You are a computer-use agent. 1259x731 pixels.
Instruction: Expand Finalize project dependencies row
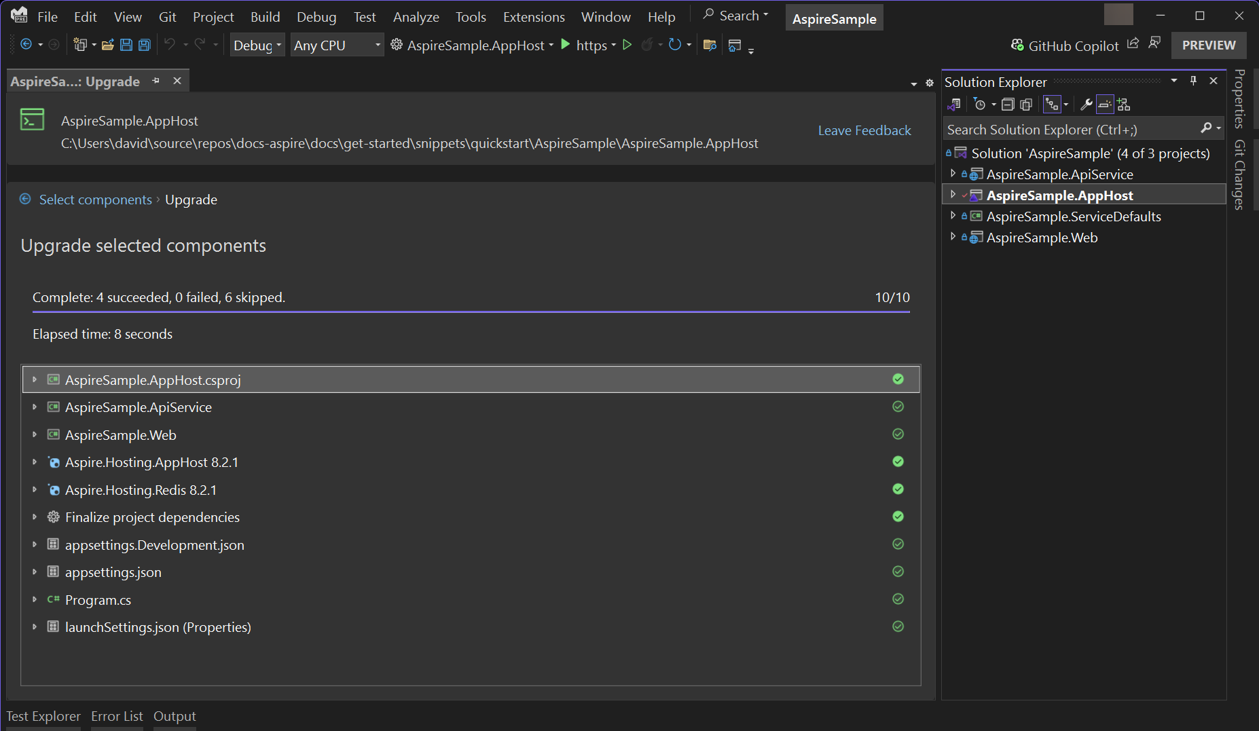pyautogui.click(x=35, y=517)
